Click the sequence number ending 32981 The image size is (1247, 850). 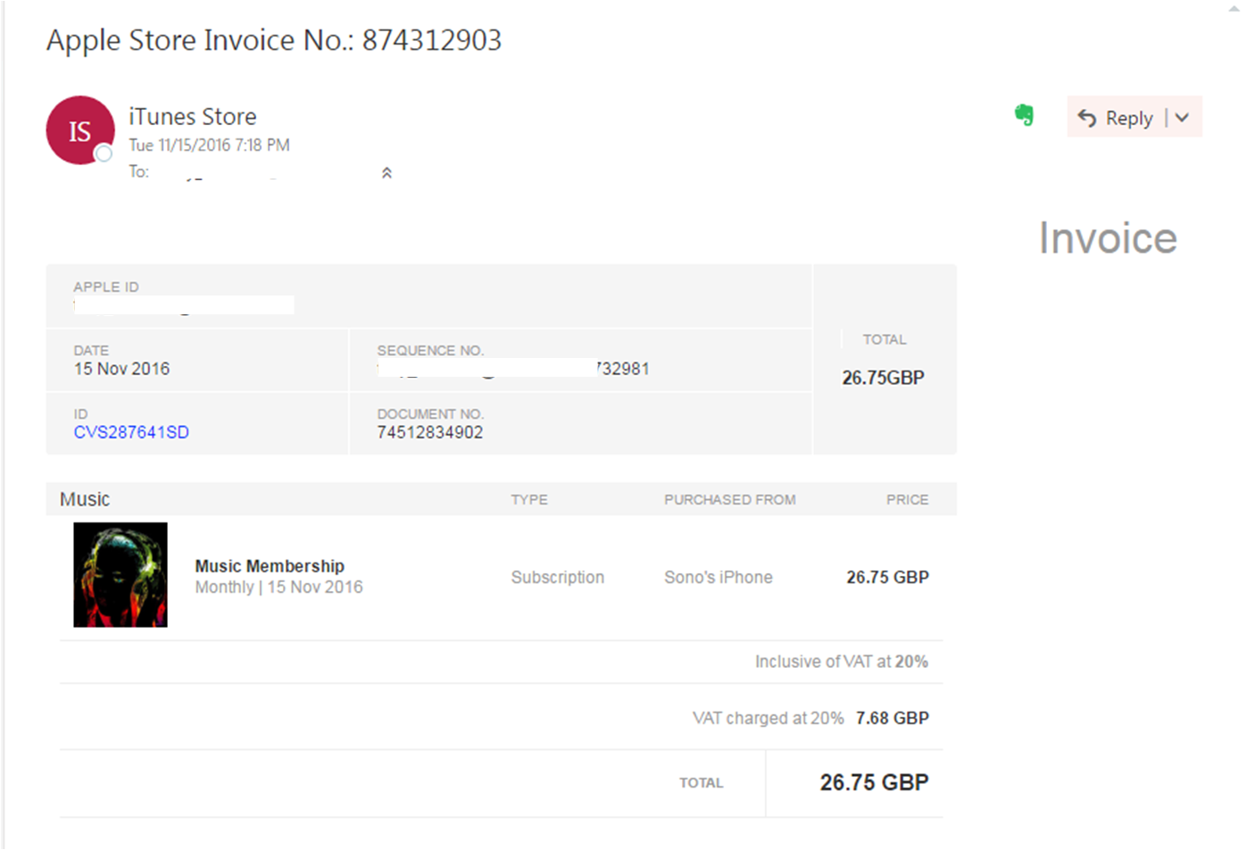click(x=623, y=369)
